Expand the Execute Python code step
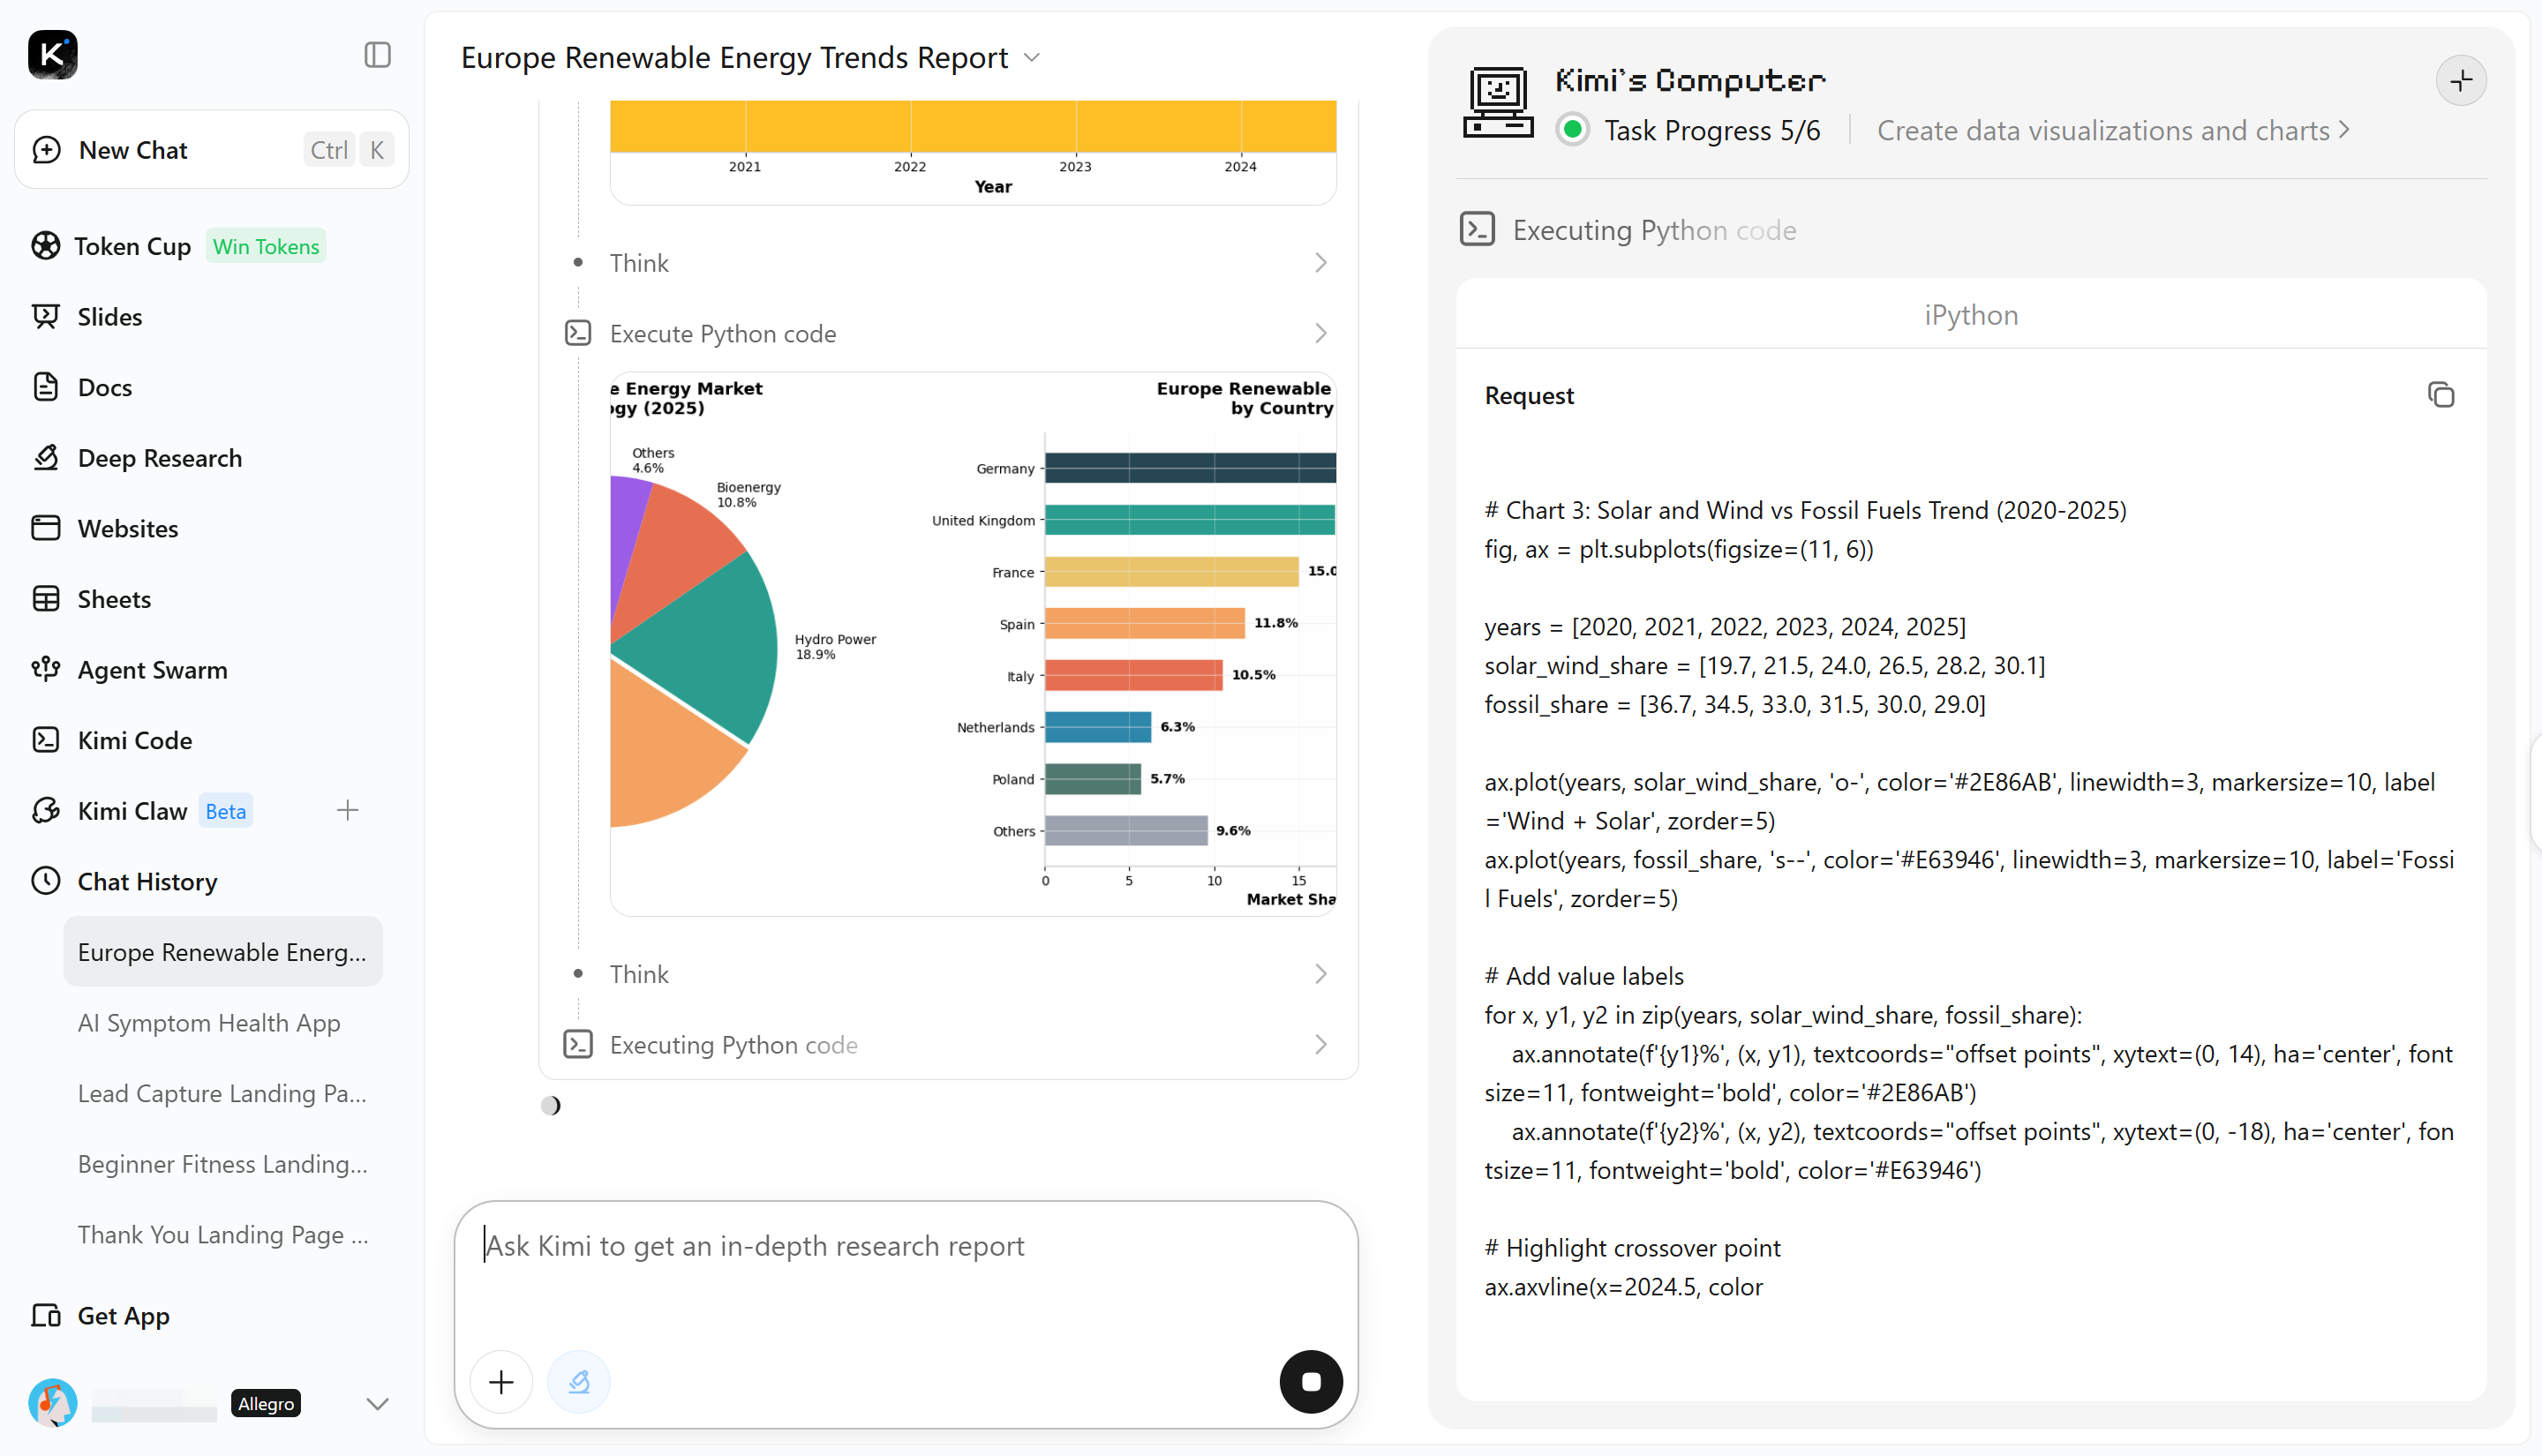Screen dimensions: 2542x1456 pyautogui.click(x=948, y=333)
